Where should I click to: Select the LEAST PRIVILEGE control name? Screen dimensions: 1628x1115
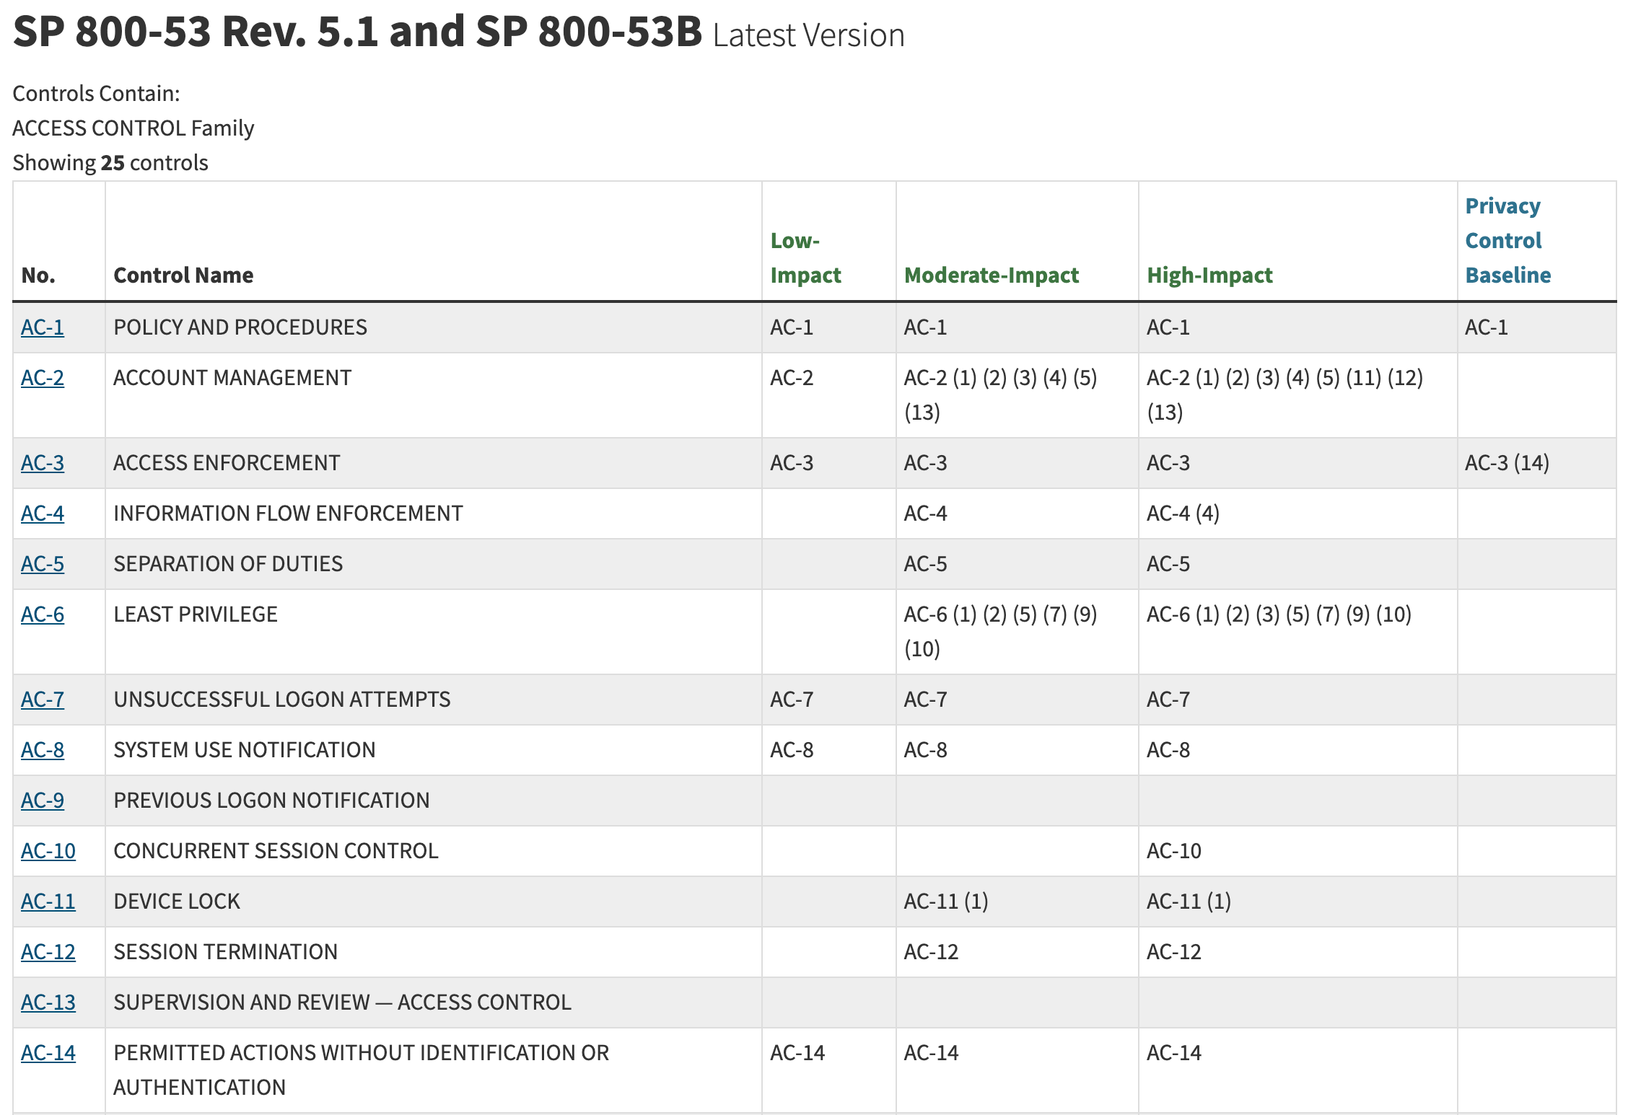pos(196,614)
